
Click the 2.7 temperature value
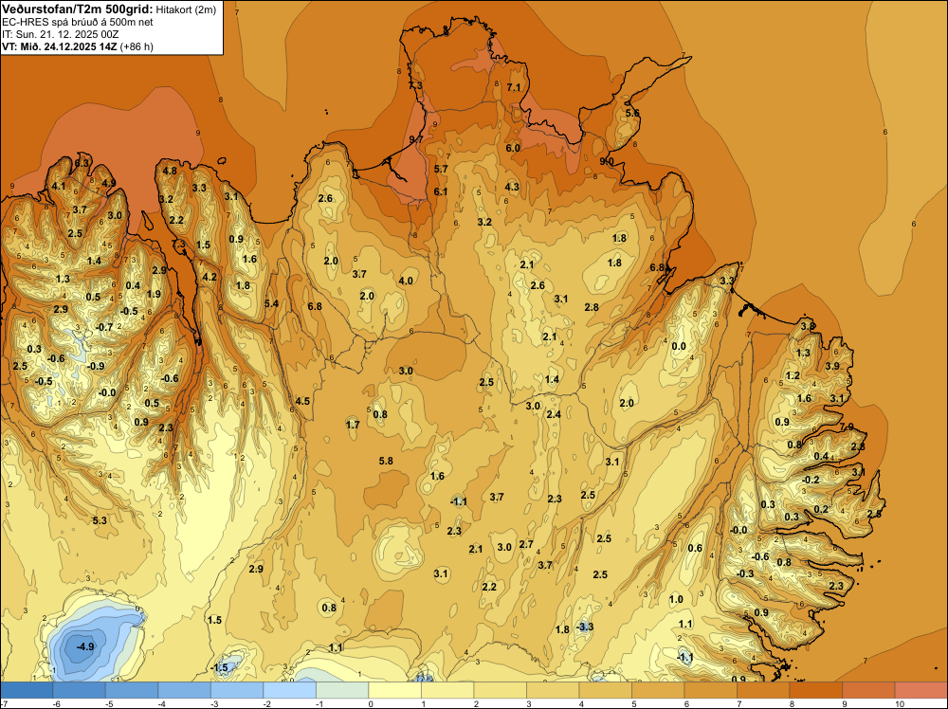tap(526, 545)
